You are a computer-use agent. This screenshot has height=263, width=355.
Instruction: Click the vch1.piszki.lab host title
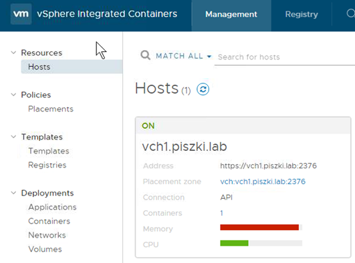coord(185,147)
